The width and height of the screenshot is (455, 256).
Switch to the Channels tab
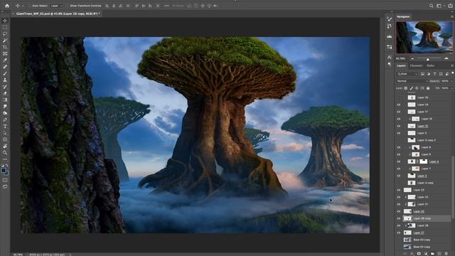pos(417,66)
